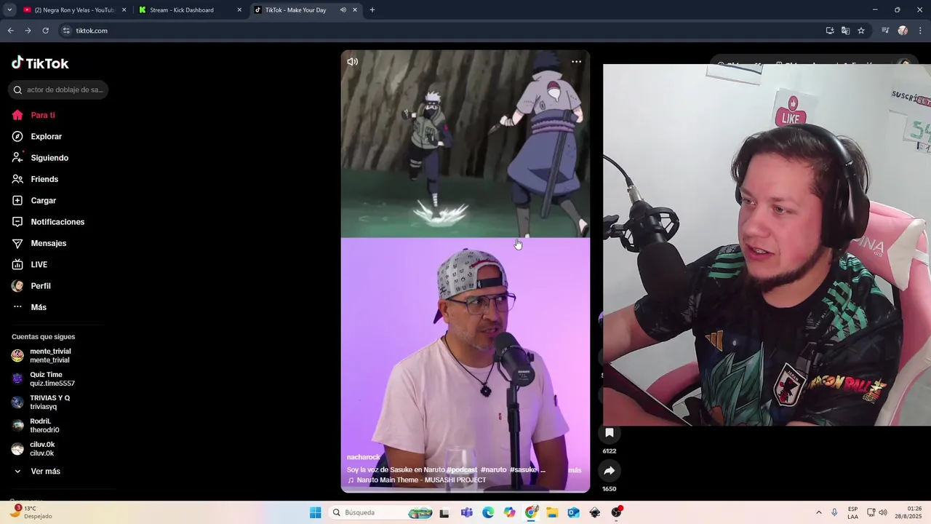Reload the TikTok page

click(45, 31)
